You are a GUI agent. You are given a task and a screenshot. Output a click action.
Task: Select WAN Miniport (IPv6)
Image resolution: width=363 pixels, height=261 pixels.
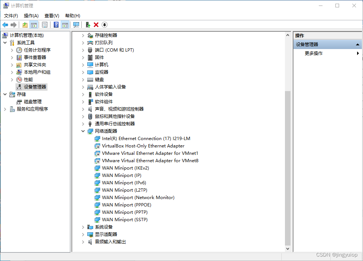point(124,183)
